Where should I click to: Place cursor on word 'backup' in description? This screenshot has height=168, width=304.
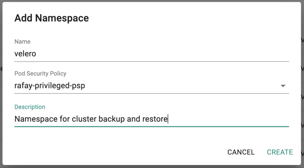coord(111,119)
